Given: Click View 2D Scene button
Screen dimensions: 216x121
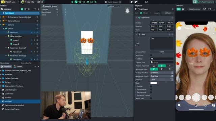Looking at the screenshot, I should [x=50, y=6].
